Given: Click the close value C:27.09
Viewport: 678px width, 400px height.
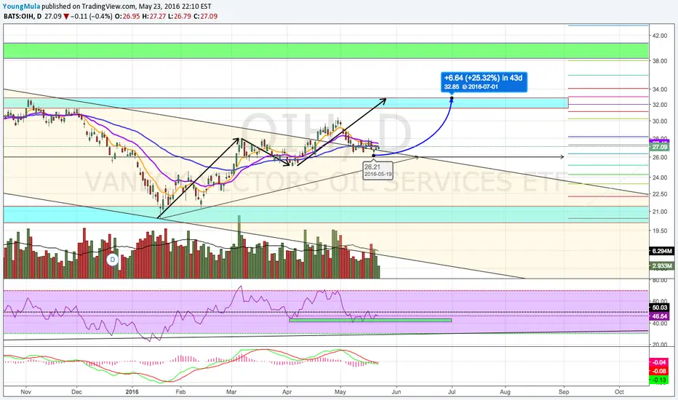Looking at the screenshot, I should click(205, 17).
